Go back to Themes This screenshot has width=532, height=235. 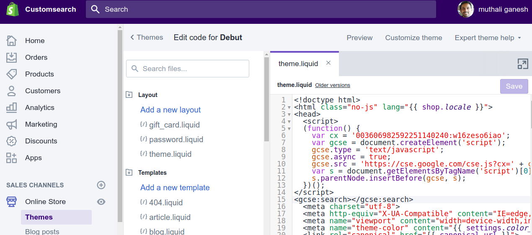pyautogui.click(x=147, y=37)
